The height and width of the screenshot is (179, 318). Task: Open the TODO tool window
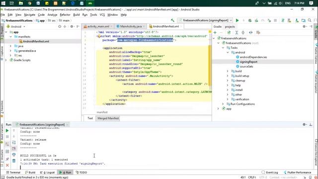[x=81, y=173]
